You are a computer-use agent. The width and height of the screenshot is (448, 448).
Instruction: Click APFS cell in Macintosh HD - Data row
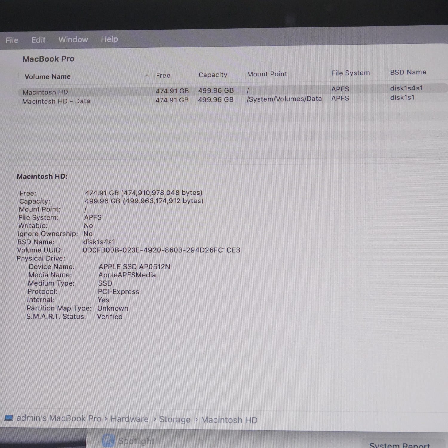coord(340,98)
